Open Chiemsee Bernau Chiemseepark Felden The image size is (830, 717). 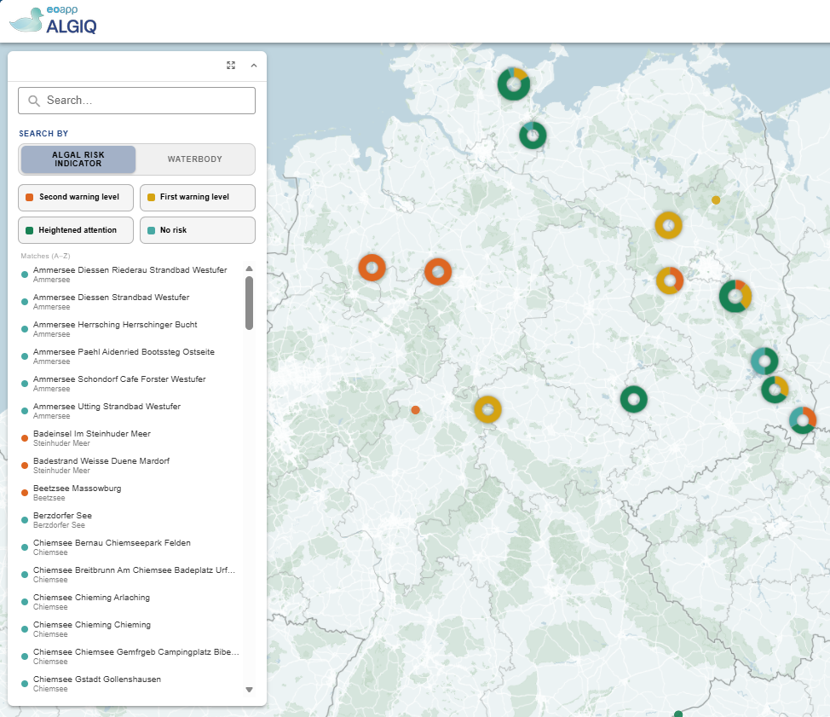[x=130, y=547]
